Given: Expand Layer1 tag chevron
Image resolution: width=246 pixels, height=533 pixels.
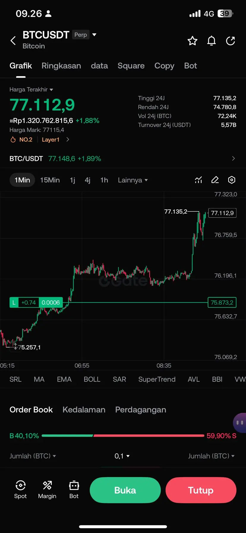Looking at the screenshot, I should [x=68, y=139].
